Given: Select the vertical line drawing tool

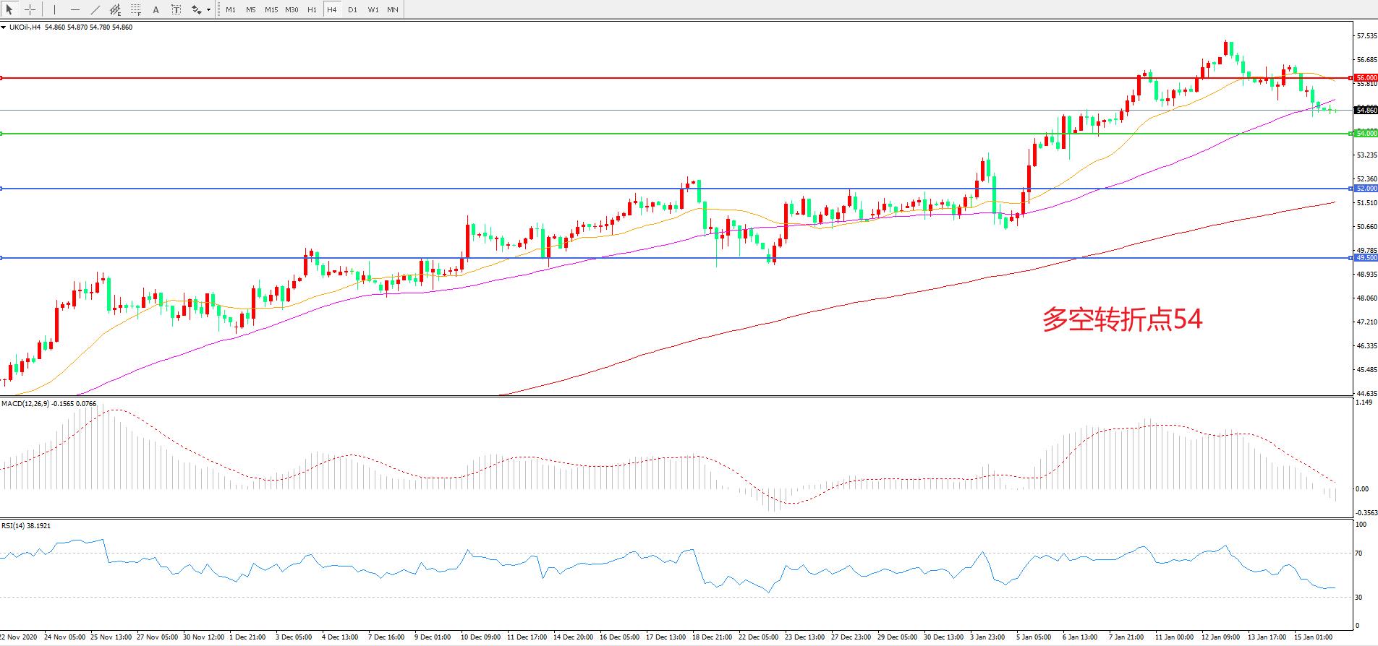Looking at the screenshot, I should coord(54,9).
